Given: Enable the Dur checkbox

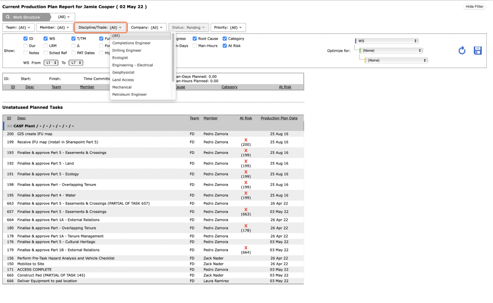Looking at the screenshot, I should (x=25, y=46).
